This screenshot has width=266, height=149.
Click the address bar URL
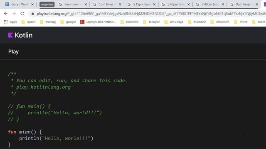coord(151,14)
